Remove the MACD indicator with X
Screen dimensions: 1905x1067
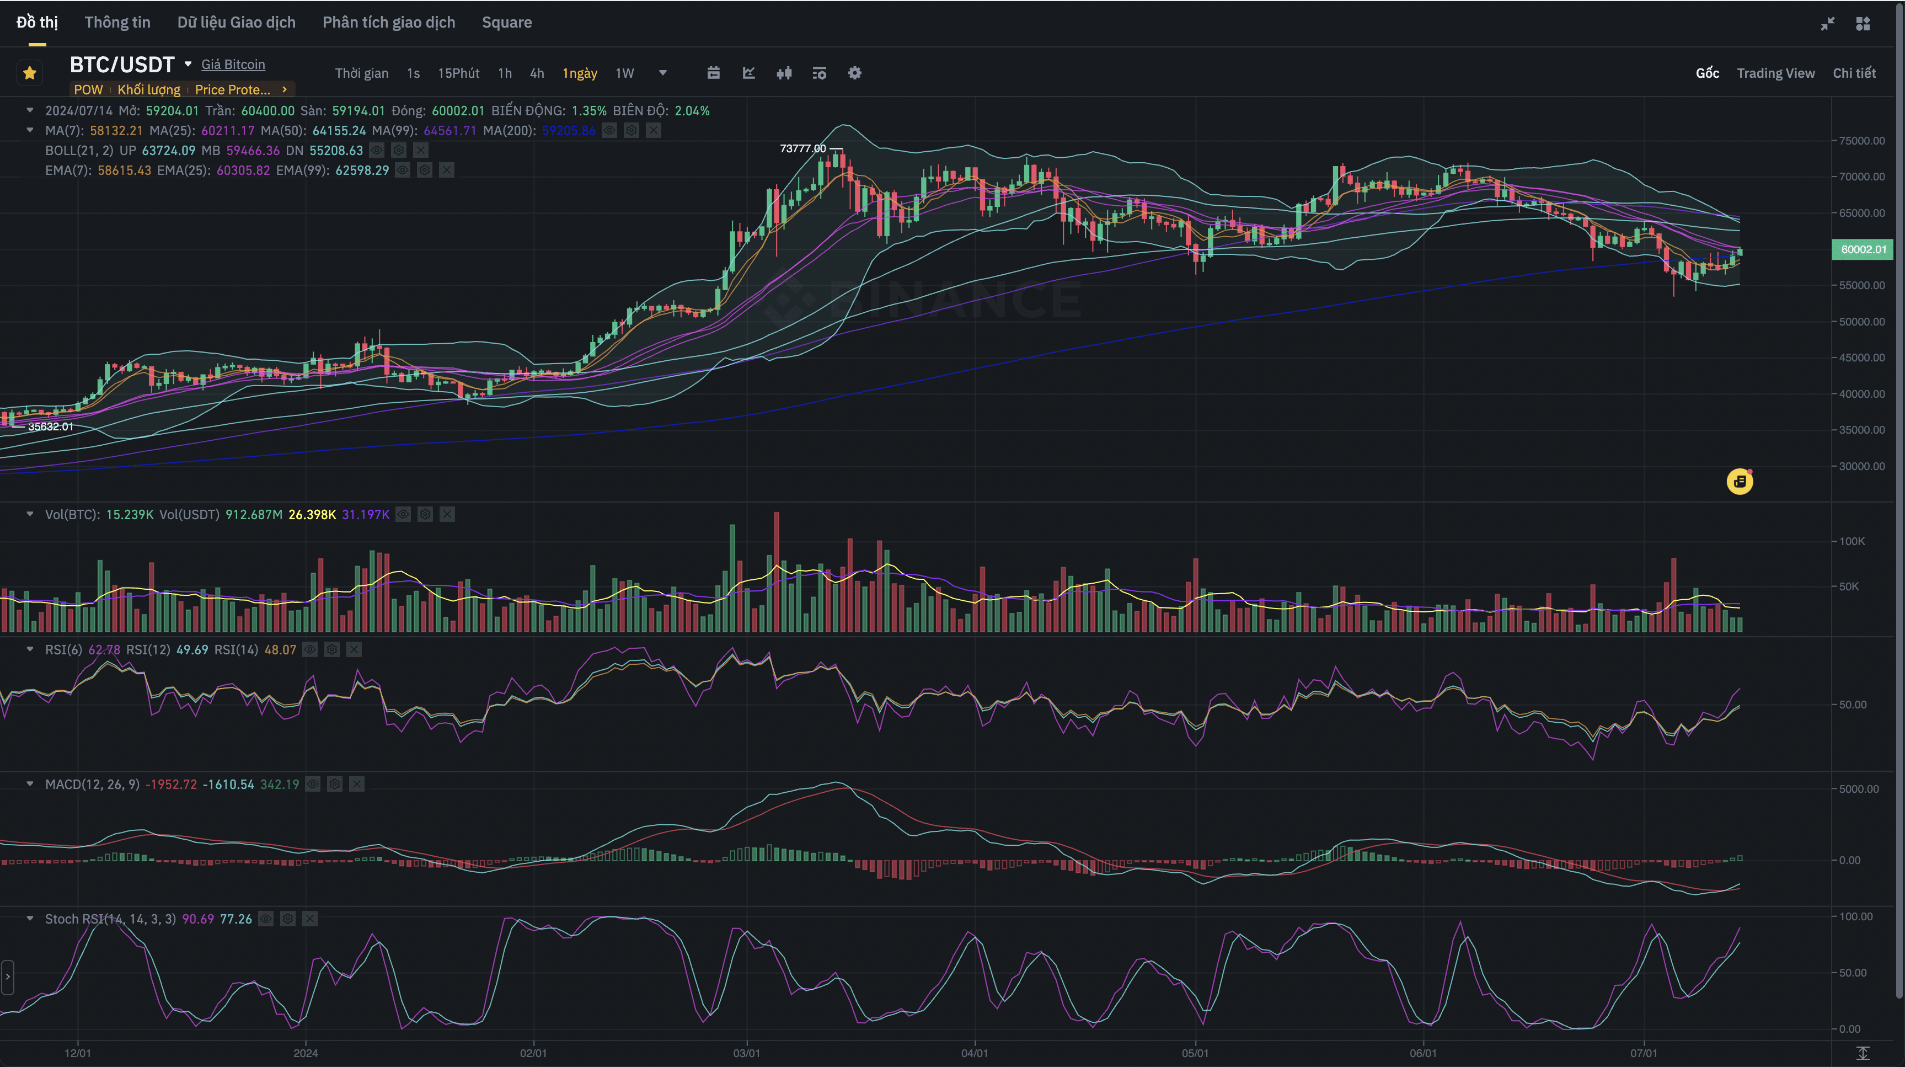pyautogui.click(x=356, y=785)
